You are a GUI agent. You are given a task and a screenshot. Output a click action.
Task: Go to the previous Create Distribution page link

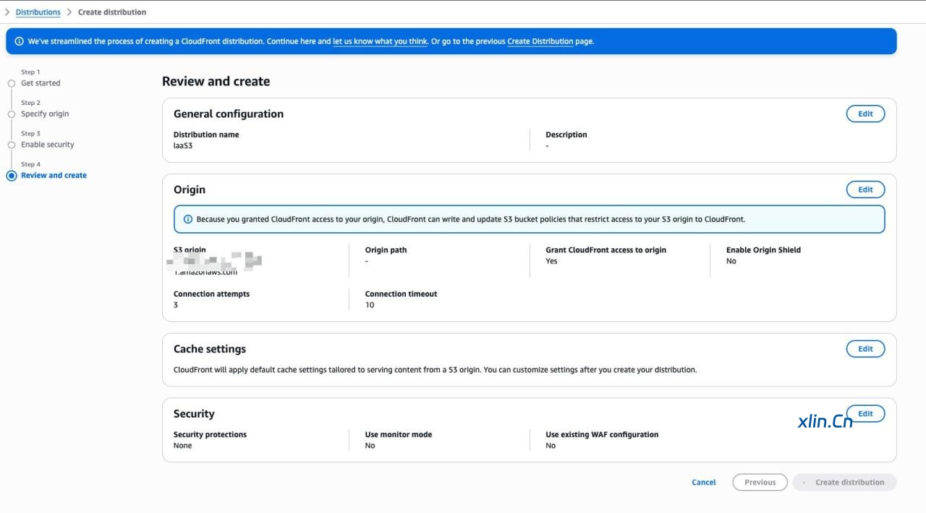(540, 41)
